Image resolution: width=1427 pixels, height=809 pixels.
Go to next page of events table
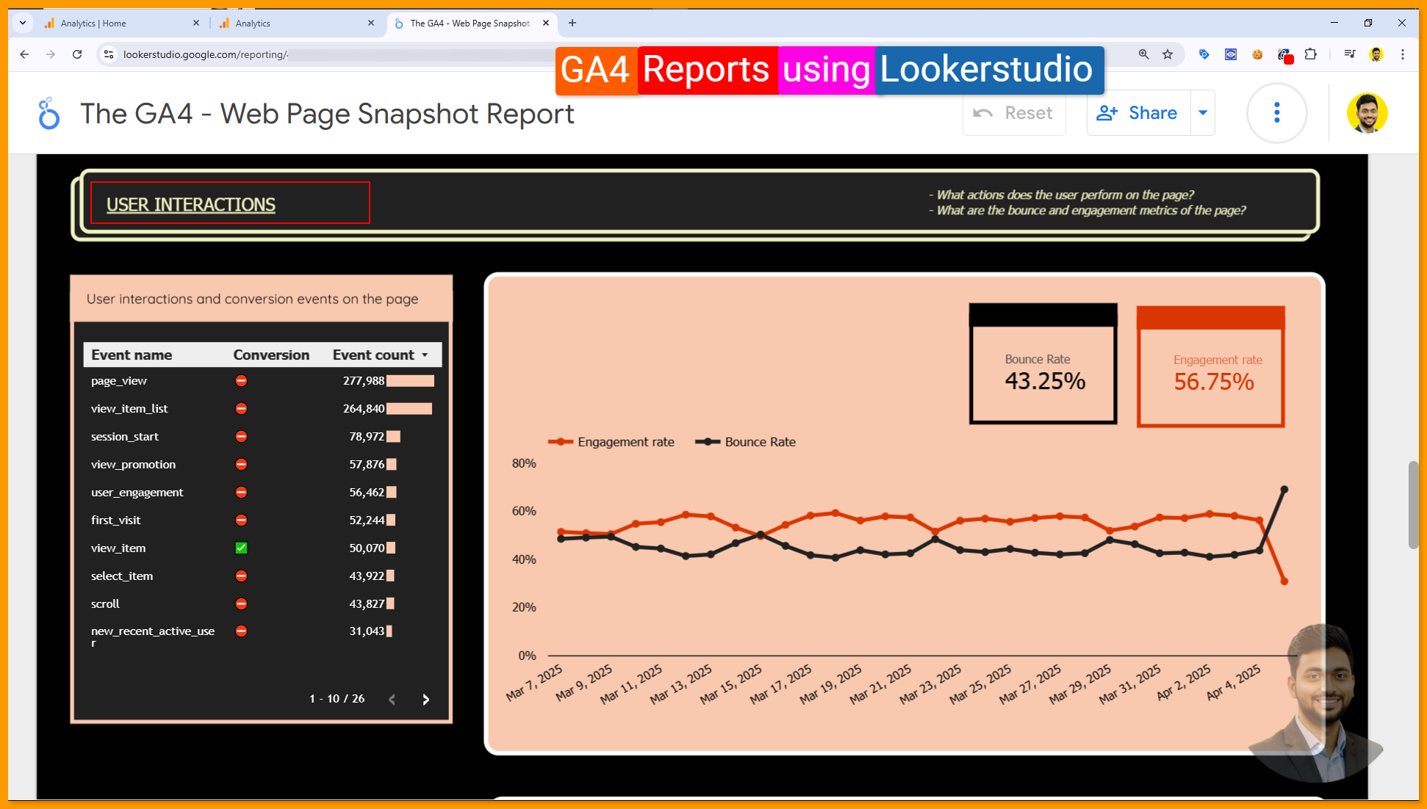coord(425,700)
